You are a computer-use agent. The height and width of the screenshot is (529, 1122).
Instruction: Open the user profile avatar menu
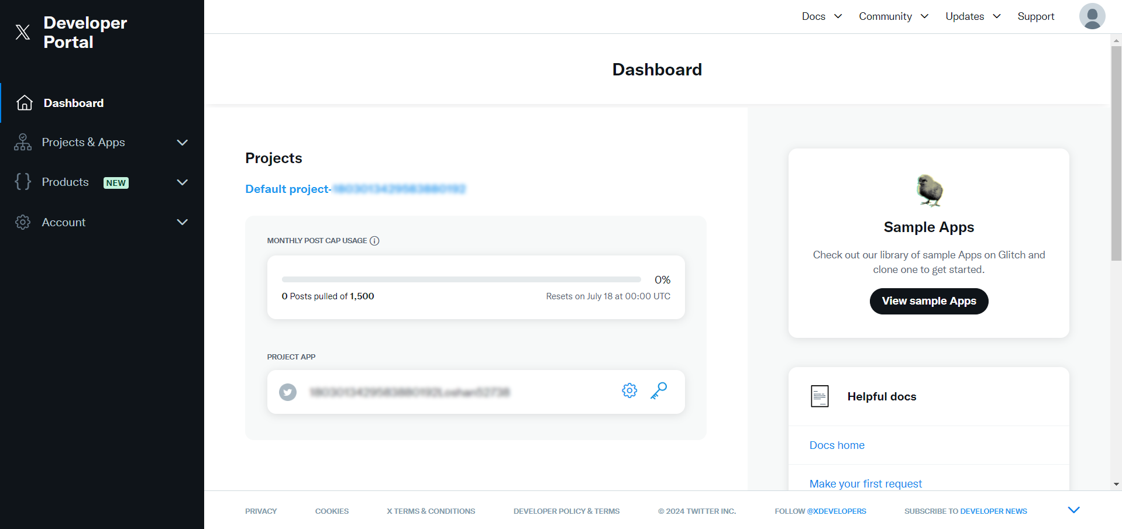click(x=1092, y=16)
